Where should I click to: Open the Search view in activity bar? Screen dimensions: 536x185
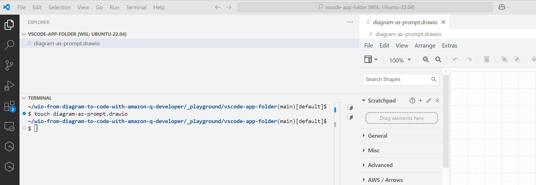pos(9,45)
